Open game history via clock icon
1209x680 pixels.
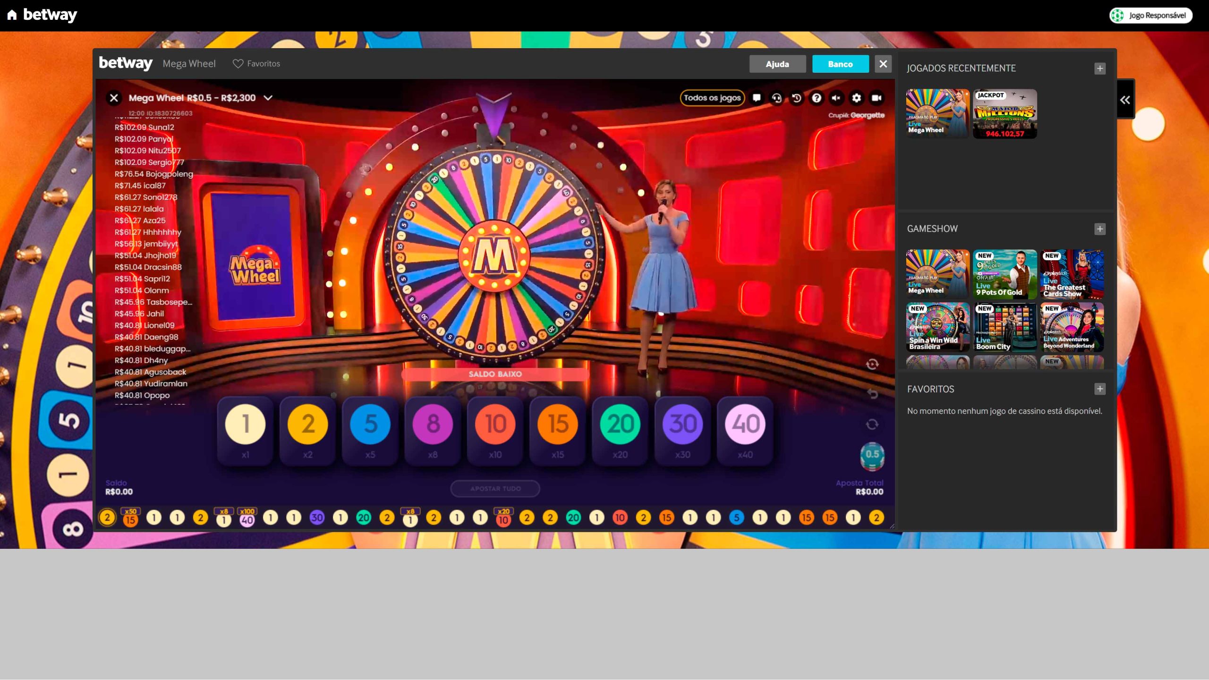797,98
